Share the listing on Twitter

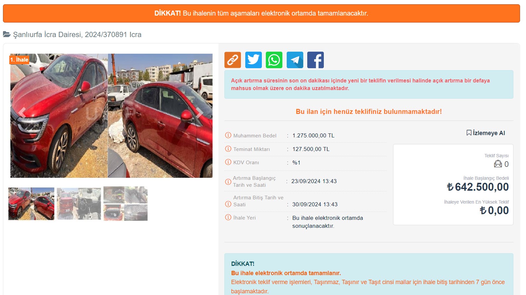[253, 60]
